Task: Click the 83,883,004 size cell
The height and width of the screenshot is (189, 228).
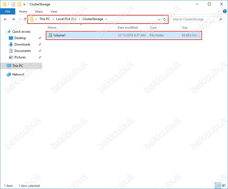Action: tap(191, 35)
